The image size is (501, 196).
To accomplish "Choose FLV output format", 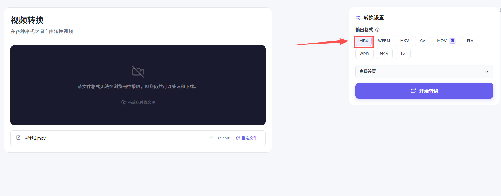I will tap(470, 41).
